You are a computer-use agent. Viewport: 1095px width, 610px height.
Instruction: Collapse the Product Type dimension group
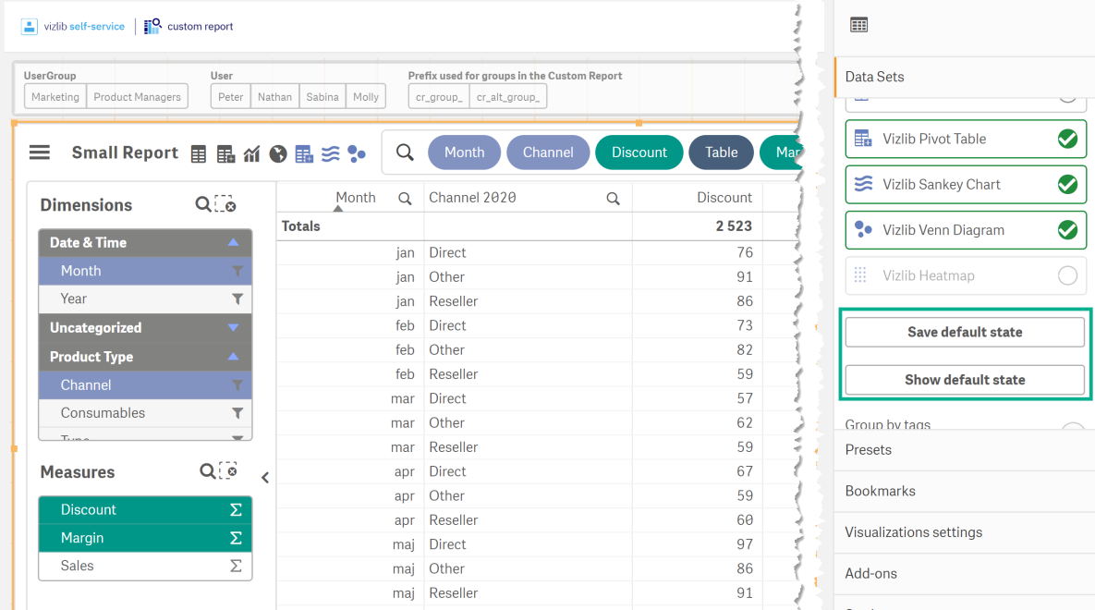(233, 357)
